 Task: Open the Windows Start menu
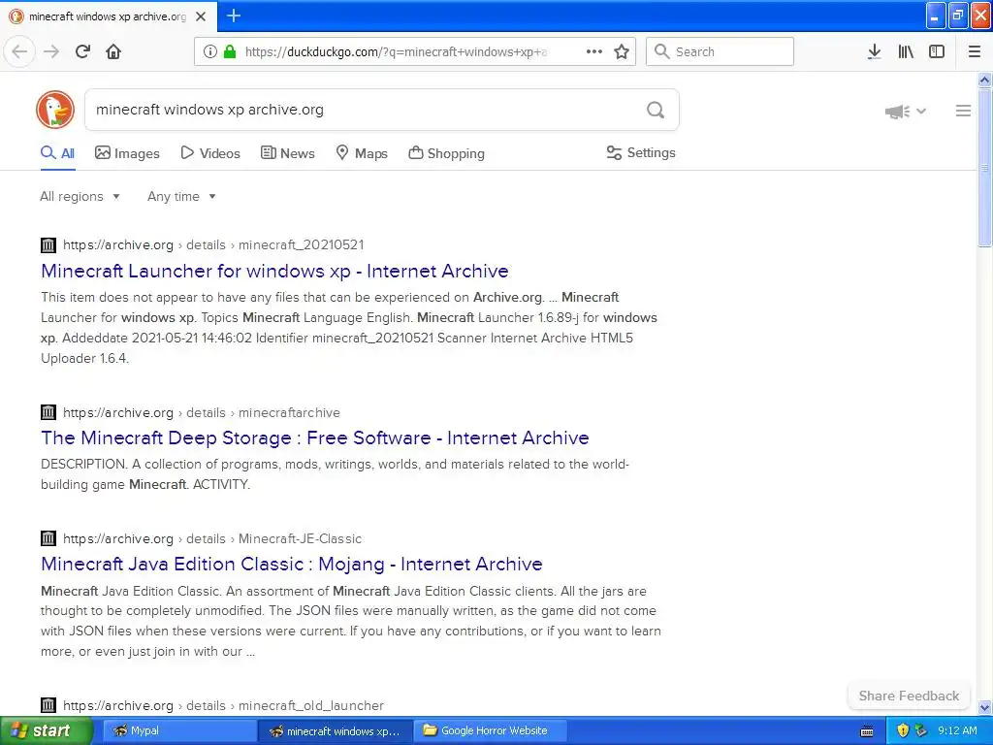47,730
